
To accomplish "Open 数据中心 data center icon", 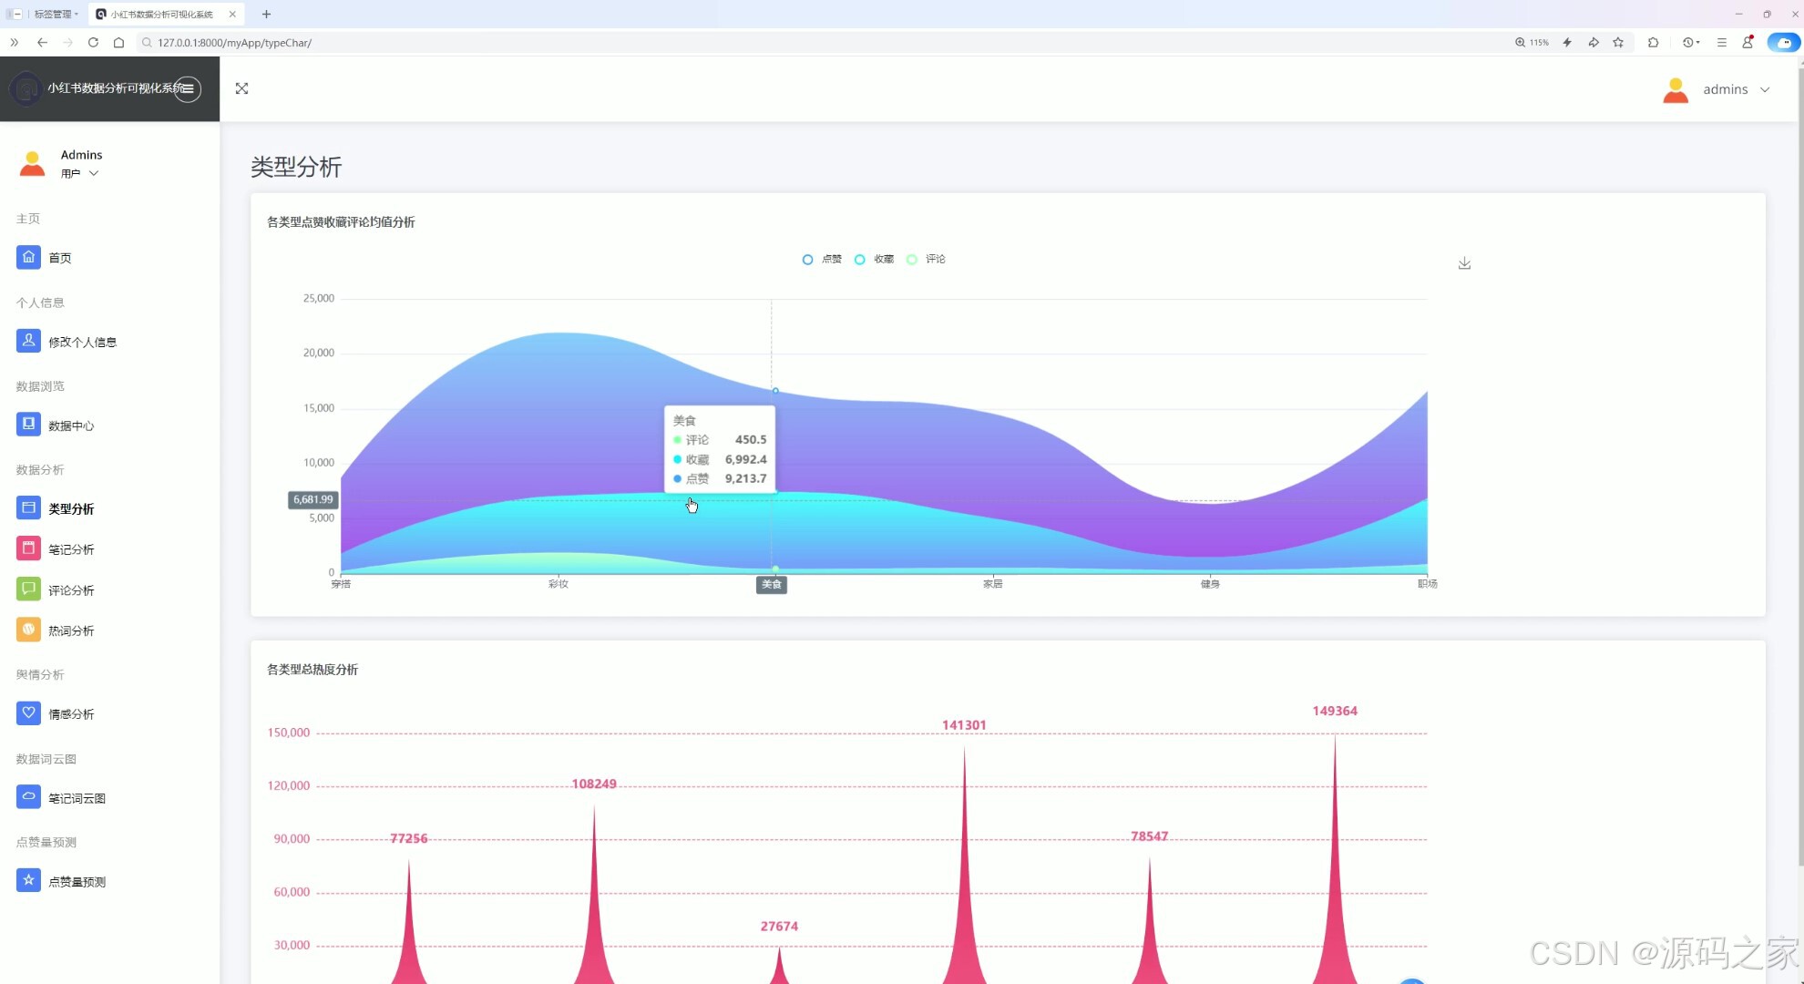I will click(x=28, y=425).
